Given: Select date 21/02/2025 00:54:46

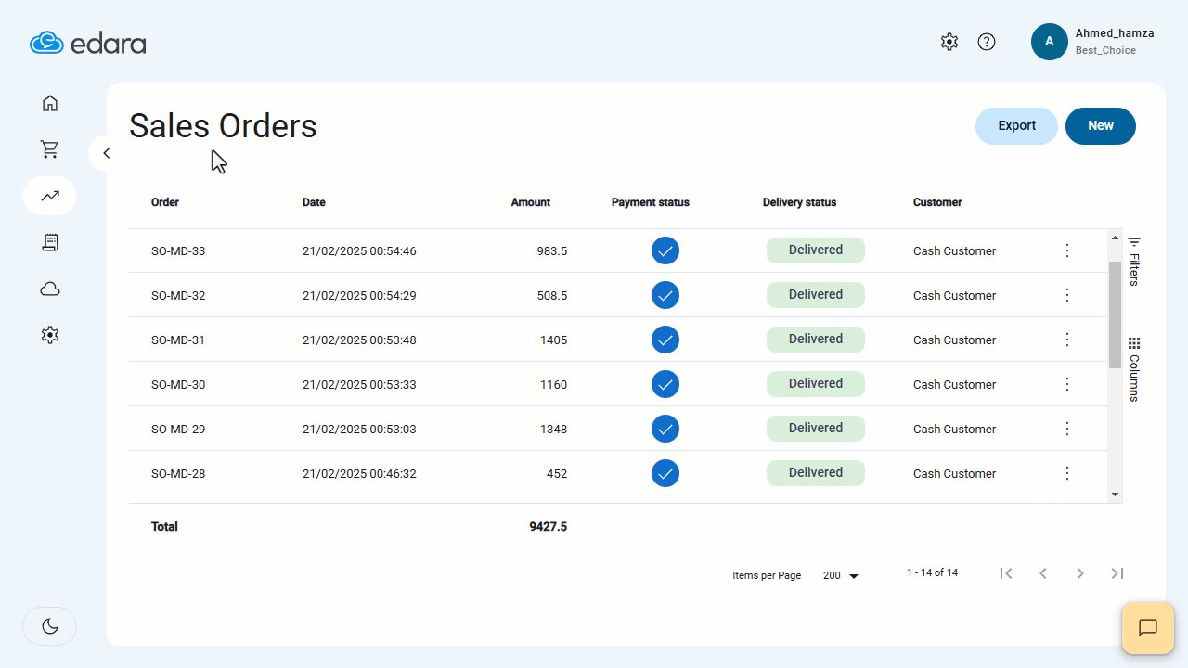Looking at the screenshot, I should click(x=359, y=251).
